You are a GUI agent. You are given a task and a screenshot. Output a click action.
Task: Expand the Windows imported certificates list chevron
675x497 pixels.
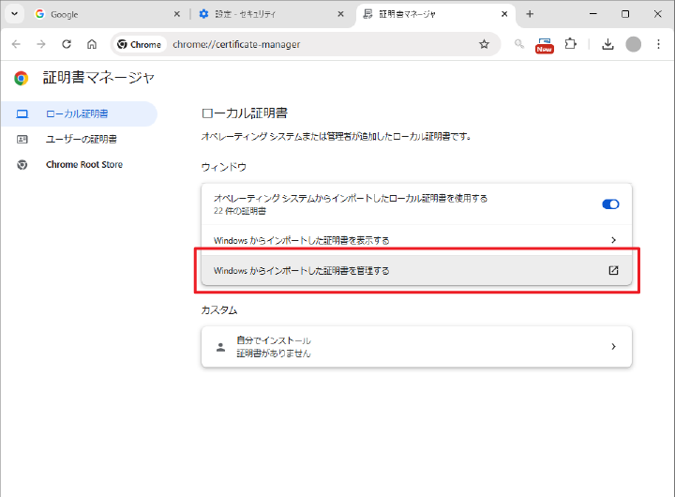point(613,240)
